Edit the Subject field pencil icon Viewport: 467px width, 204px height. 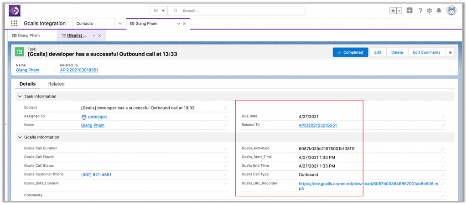coord(225,108)
